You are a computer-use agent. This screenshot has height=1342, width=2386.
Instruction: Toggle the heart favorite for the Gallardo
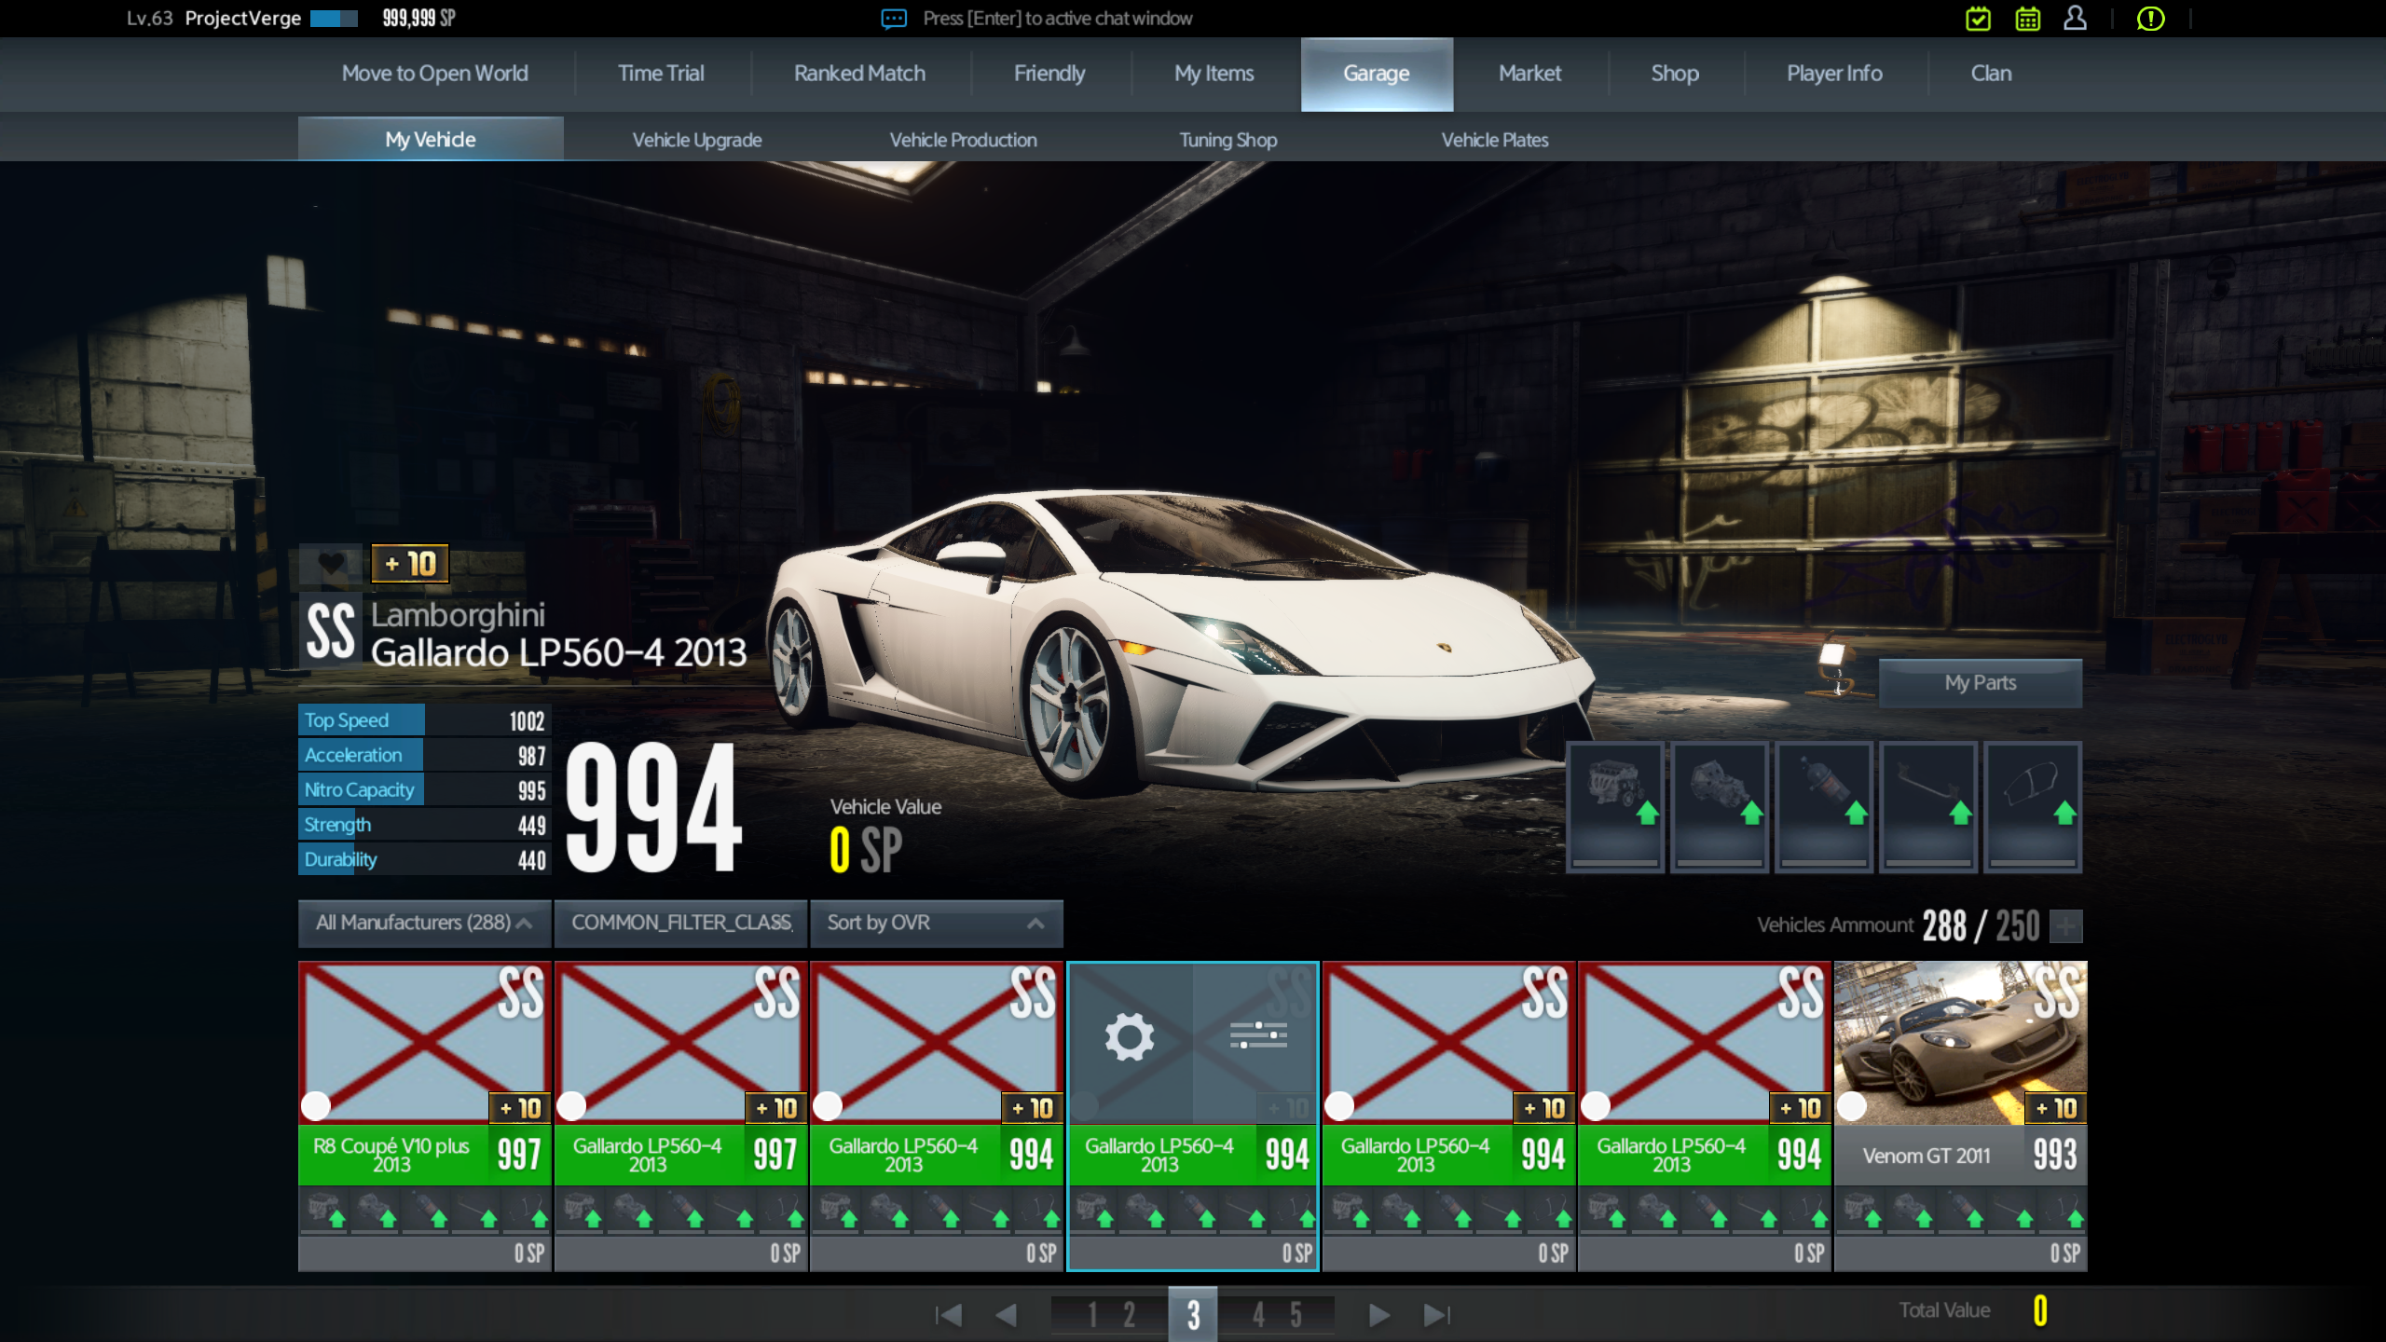pyautogui.click(x=331, y=564)
